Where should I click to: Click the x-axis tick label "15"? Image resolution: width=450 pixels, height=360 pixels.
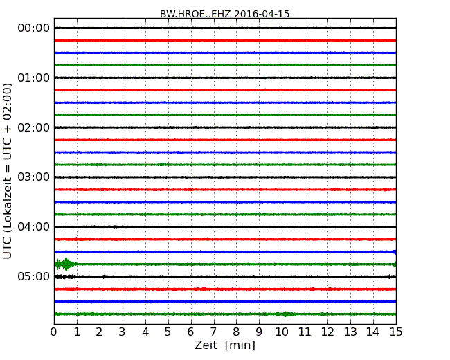[396, 332]
